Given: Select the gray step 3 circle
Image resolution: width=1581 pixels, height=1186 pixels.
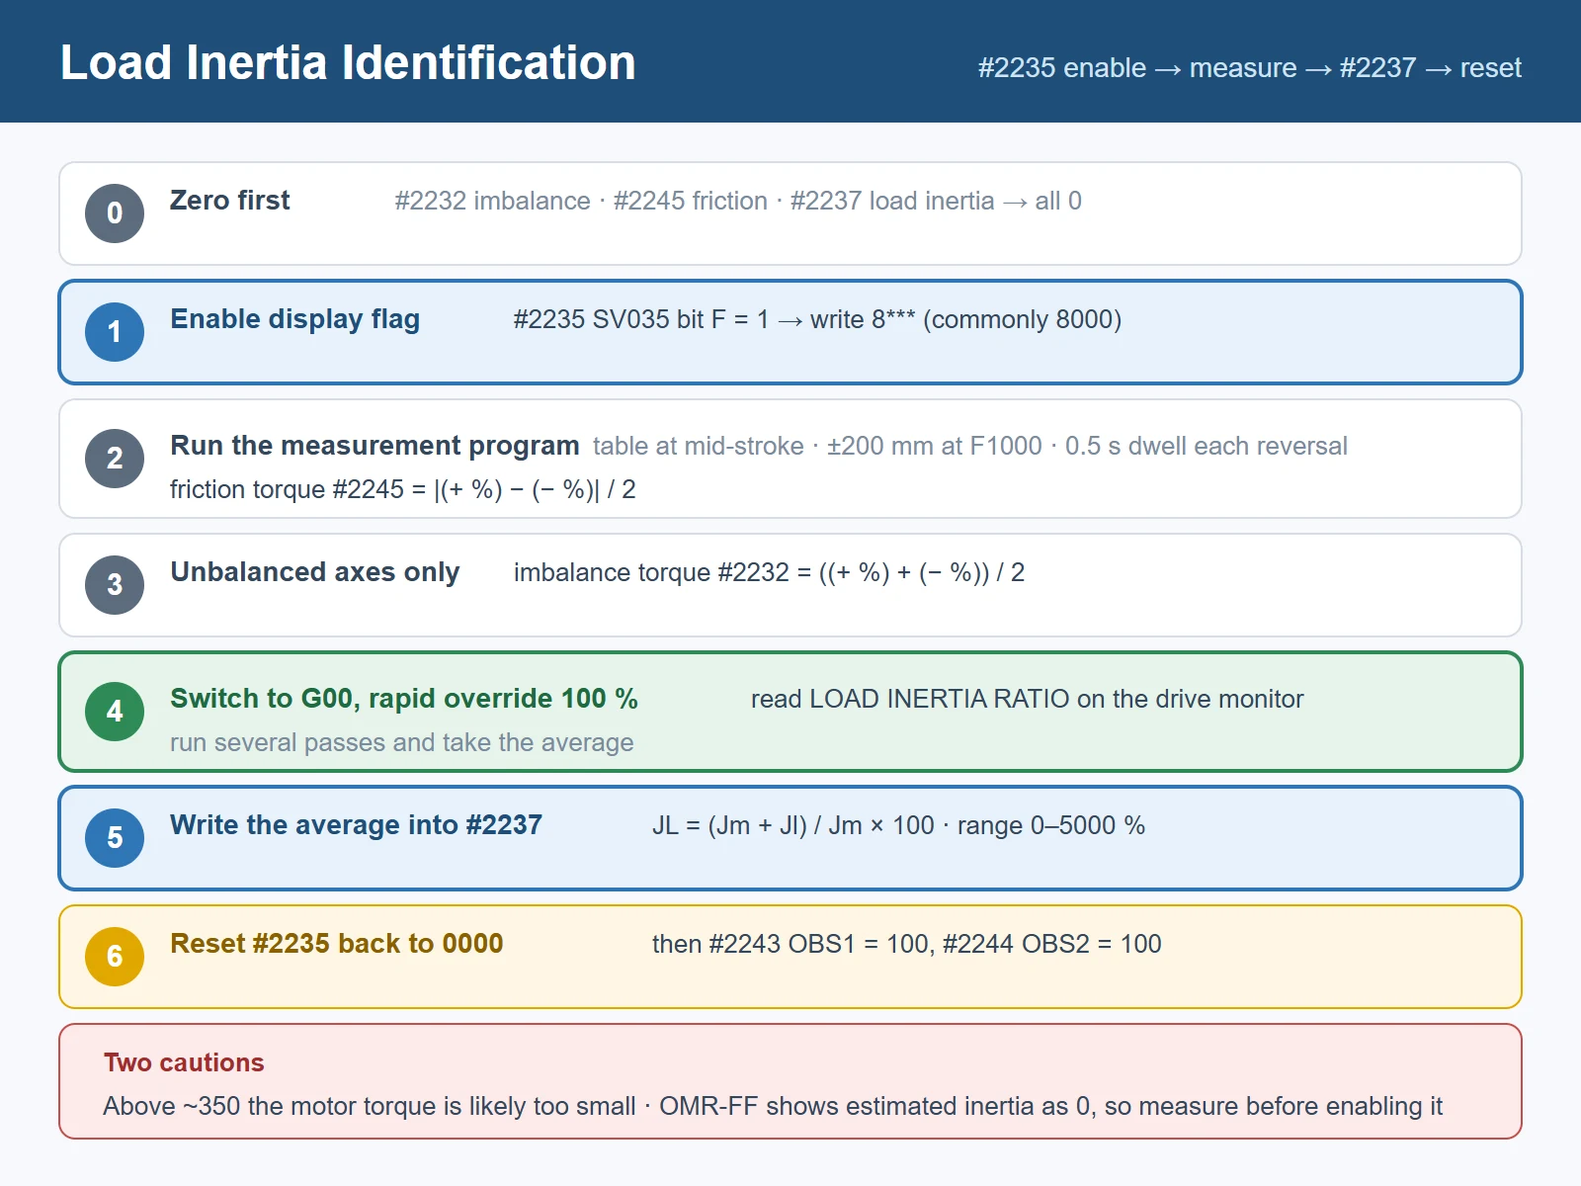Looking at the screenshot, I should point(115,585).
